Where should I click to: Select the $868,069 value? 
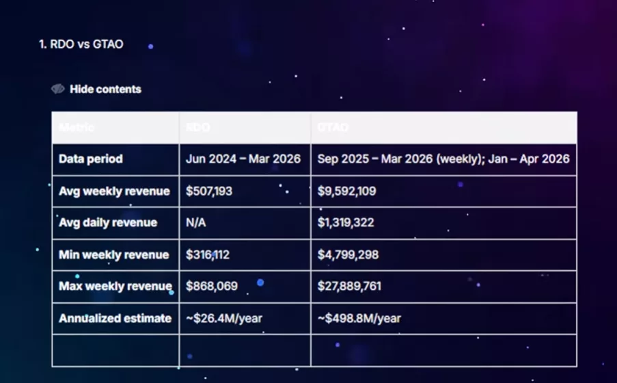[212, 287]
